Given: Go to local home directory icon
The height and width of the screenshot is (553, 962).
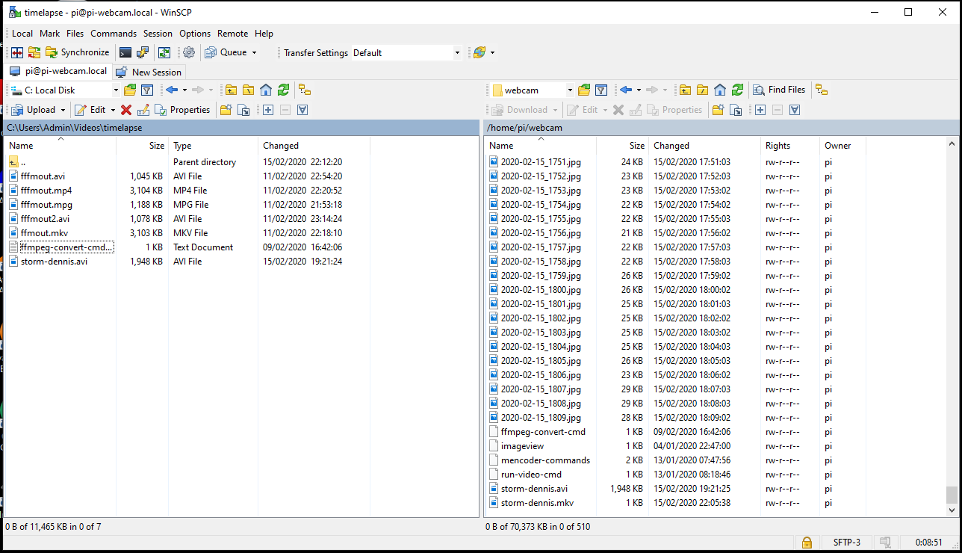Looking at the screenshot, I should pos(266,90).
